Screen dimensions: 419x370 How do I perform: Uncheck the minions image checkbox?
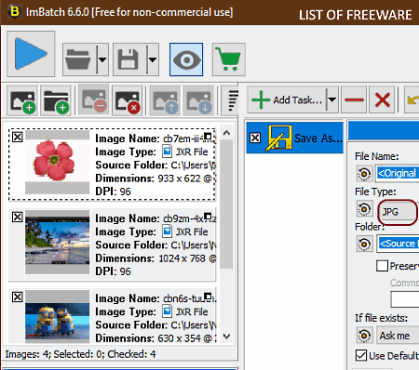(x=18, y=297)
